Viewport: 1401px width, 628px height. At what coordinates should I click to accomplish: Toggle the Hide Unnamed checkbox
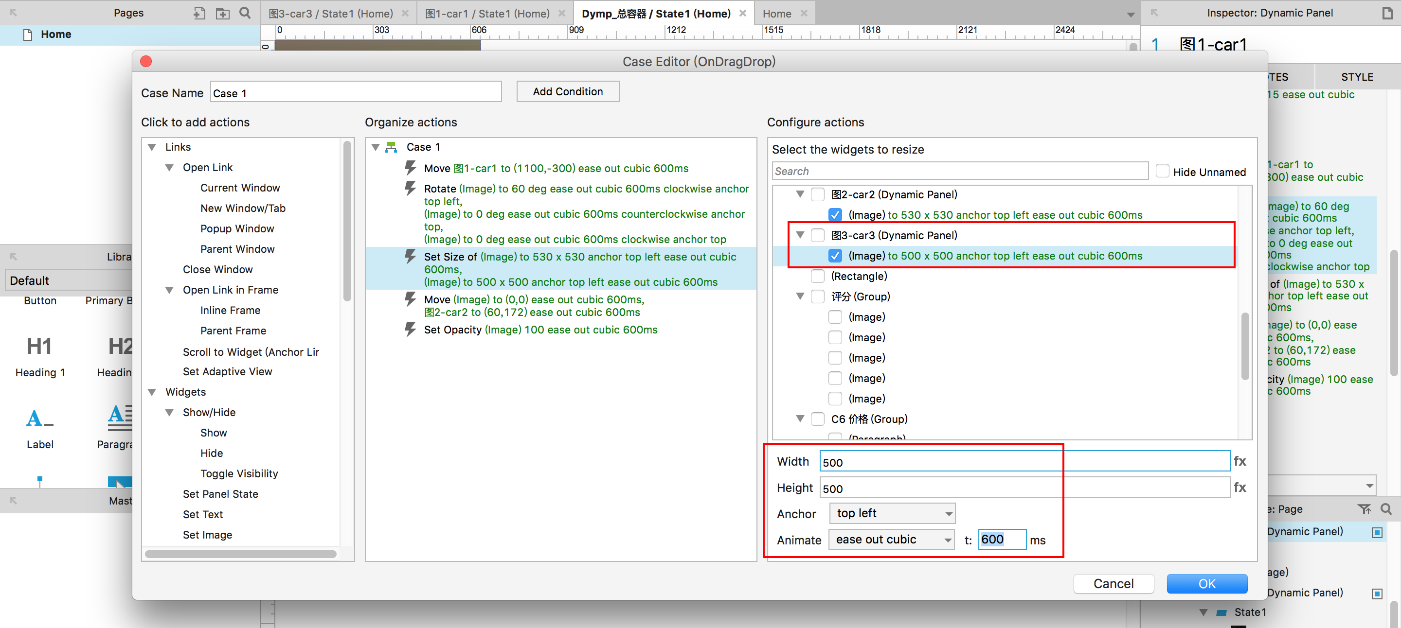1162,171
